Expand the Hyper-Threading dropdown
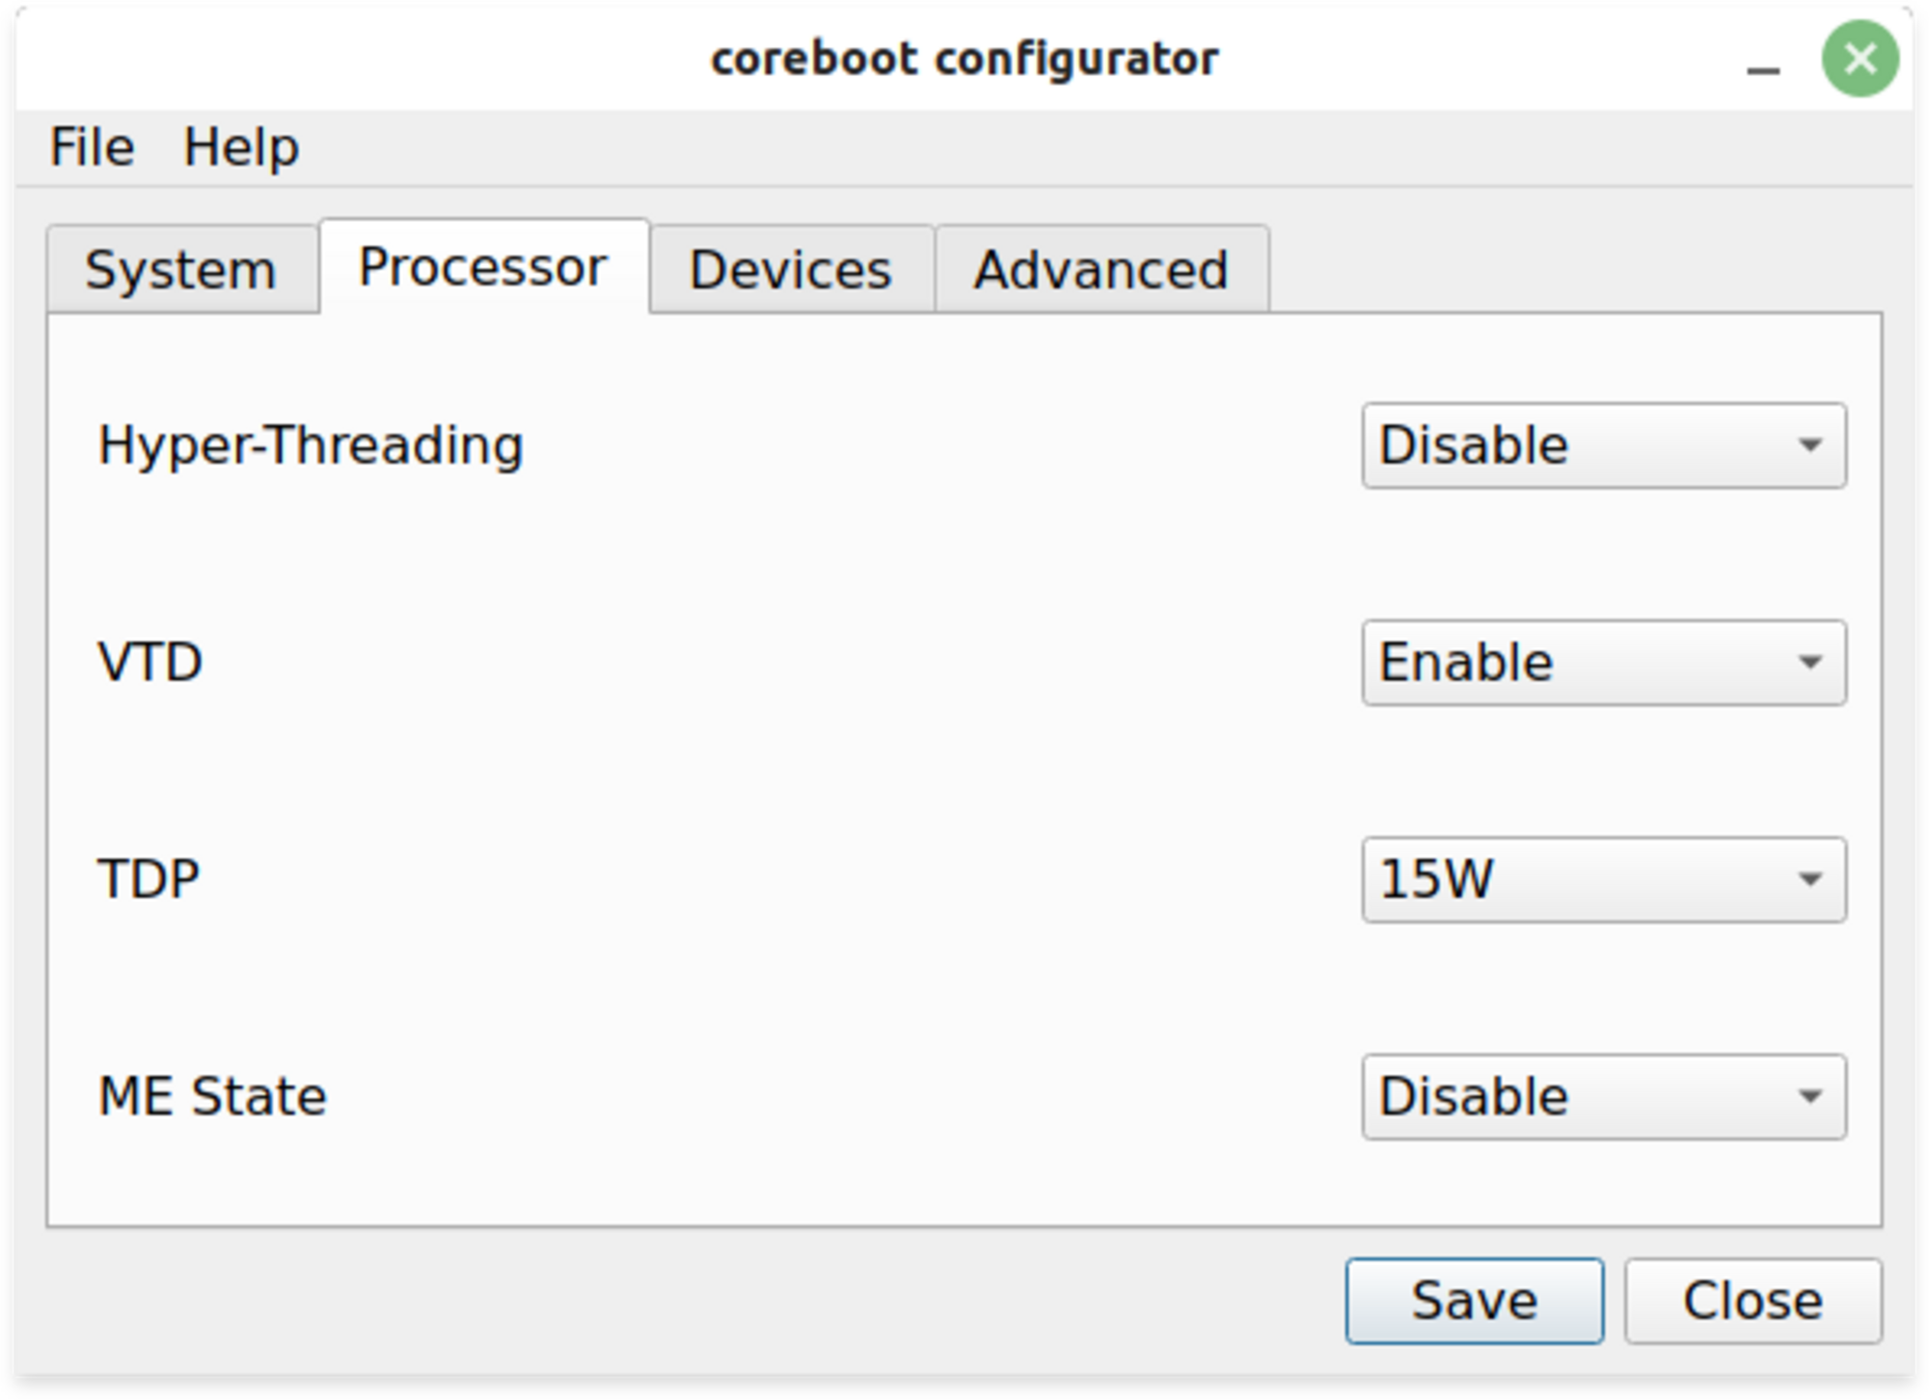This screenshot has height=1400, width=1929. (1603, 445)
